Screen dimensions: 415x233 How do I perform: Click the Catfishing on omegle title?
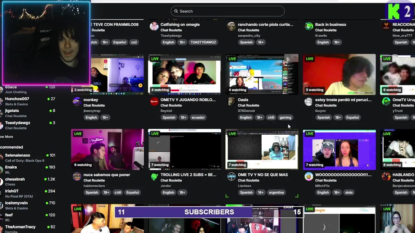point(180,25)
